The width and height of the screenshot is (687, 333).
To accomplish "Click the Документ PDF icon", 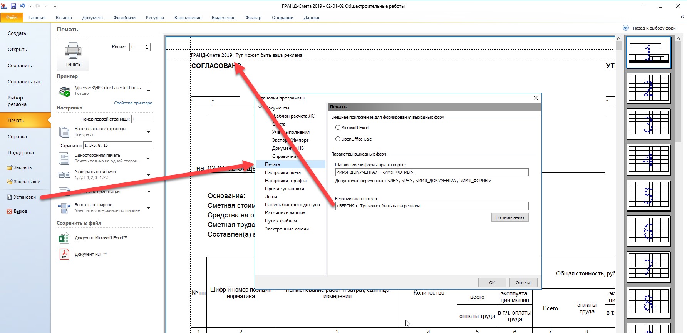I will tap(64, 254).
